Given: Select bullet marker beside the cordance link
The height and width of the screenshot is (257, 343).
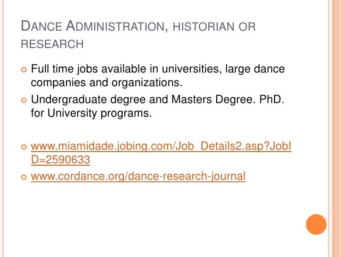Looking at the screenshot, I should (x=24, y=177).
